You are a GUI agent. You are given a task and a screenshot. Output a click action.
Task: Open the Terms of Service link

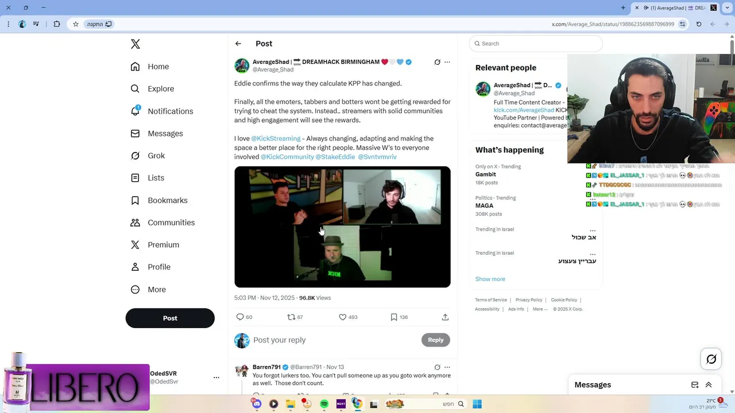click(491, 300)
